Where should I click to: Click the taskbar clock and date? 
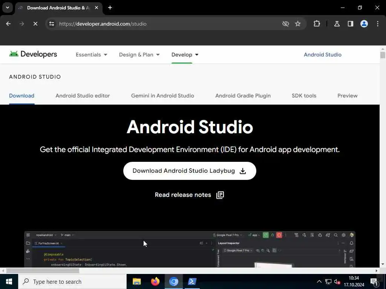point(354,281)
